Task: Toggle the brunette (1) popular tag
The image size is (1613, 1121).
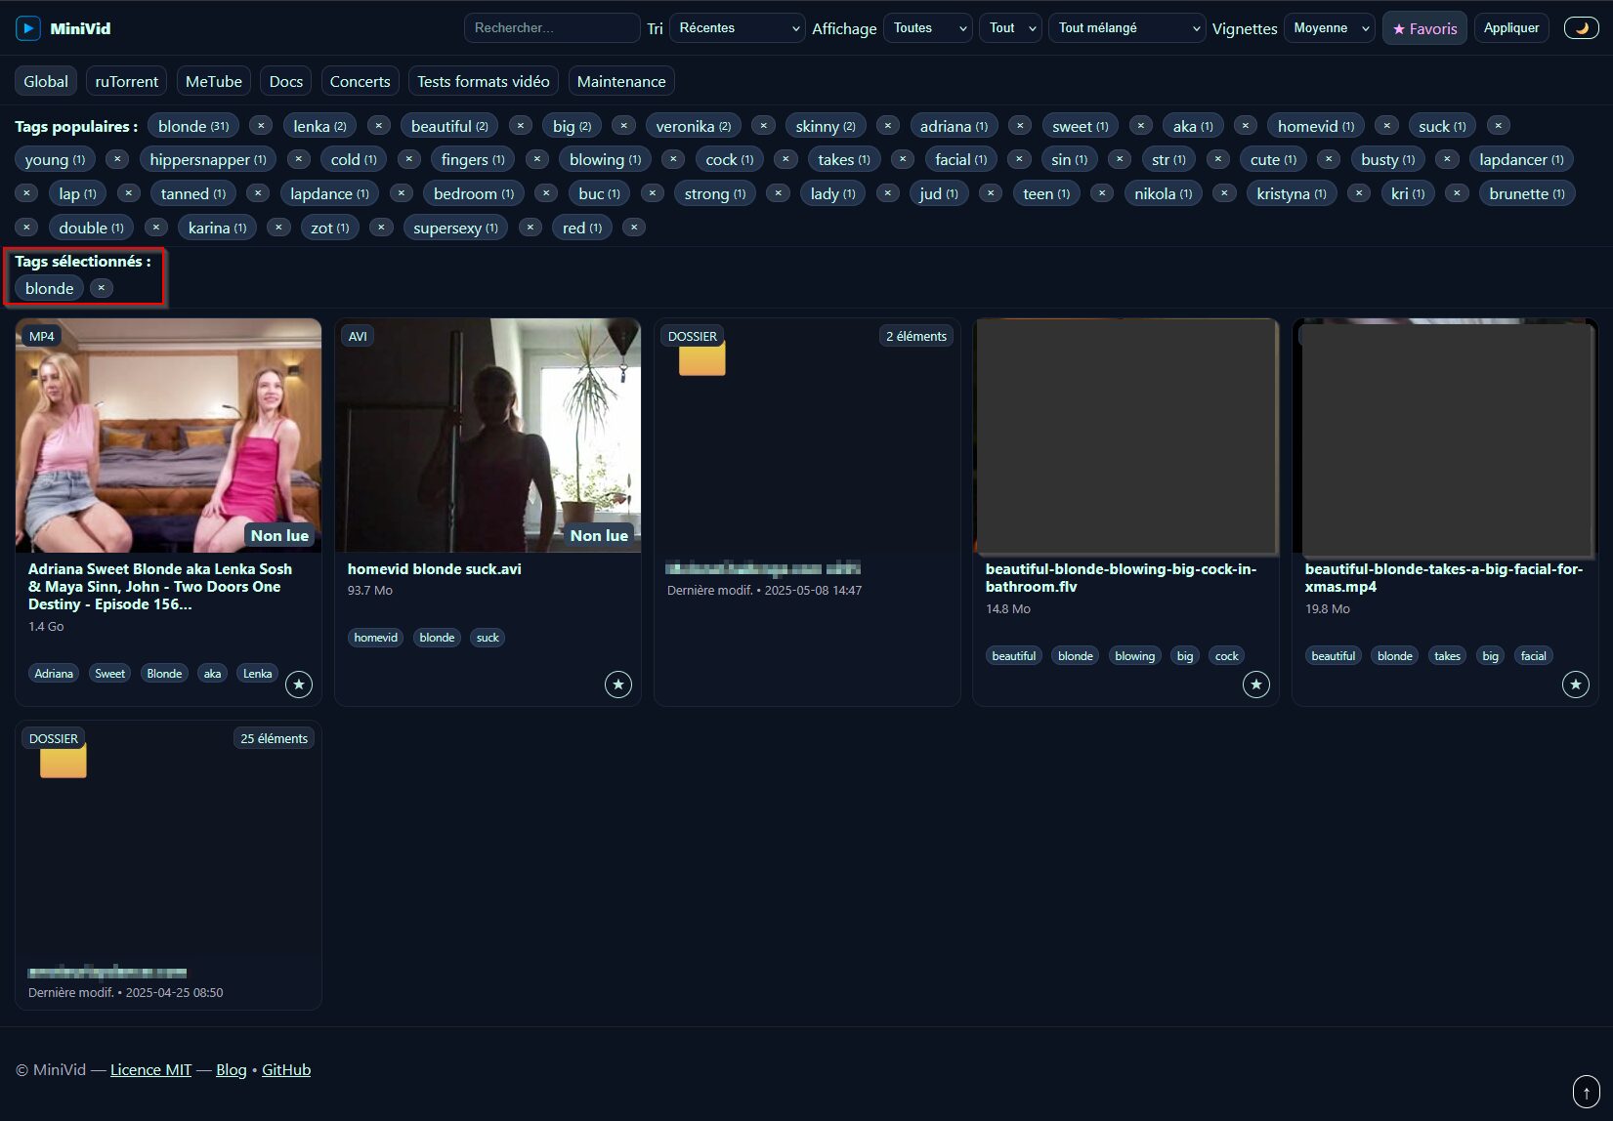Action: pos(1527,193)
